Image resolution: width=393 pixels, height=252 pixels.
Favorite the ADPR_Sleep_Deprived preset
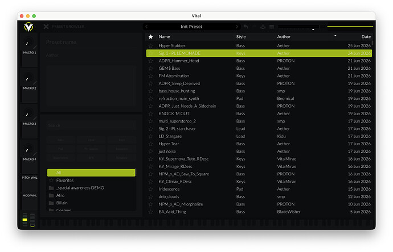tap(150, 83)
